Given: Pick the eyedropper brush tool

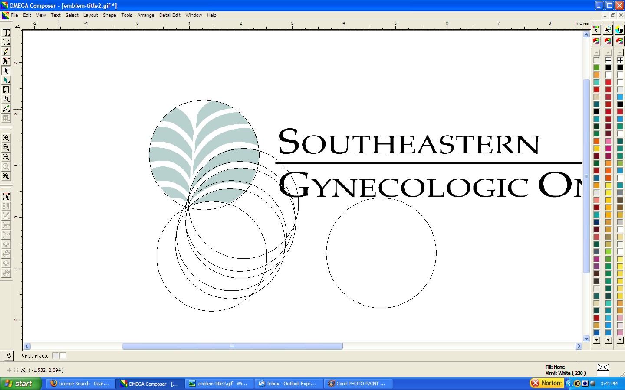Looking at the screenshot, I should pyautogui.click(x=6, y=109).
